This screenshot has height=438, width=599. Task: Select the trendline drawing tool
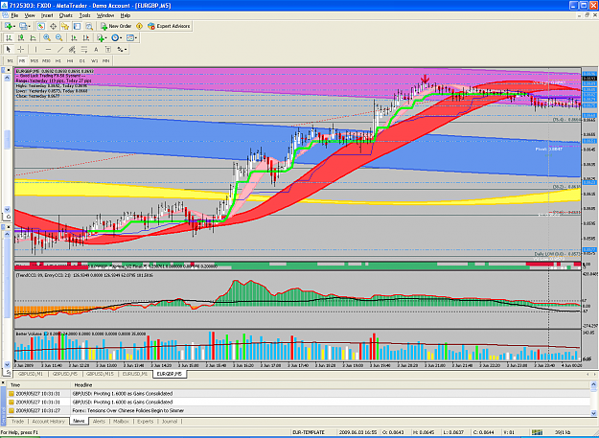[x=60, y=49]
